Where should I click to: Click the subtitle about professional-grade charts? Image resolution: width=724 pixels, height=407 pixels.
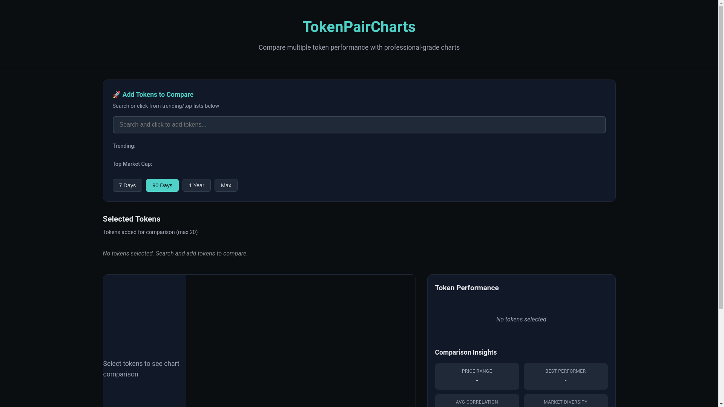coord(359,47)
